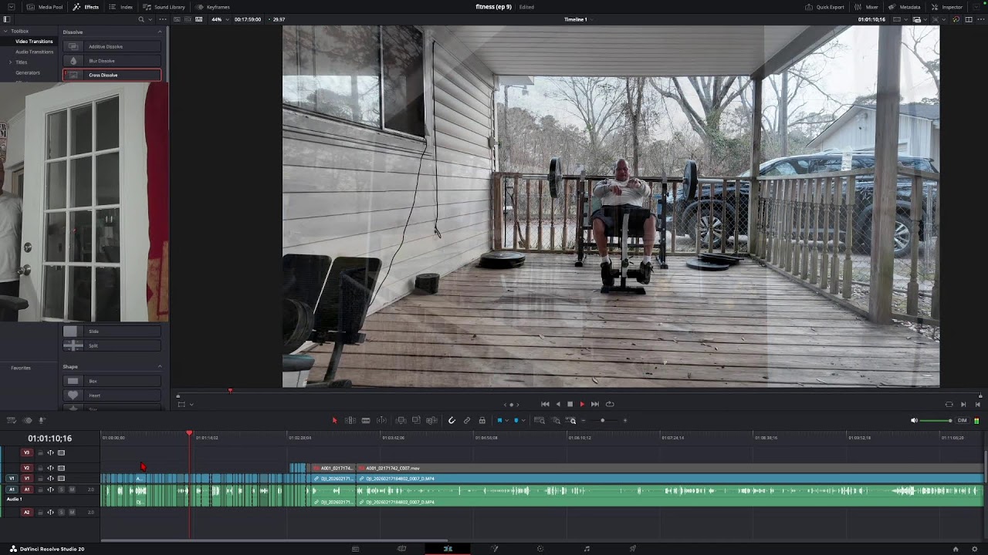
Task: Click Quick Export
Action: click(x=824, y=7)
